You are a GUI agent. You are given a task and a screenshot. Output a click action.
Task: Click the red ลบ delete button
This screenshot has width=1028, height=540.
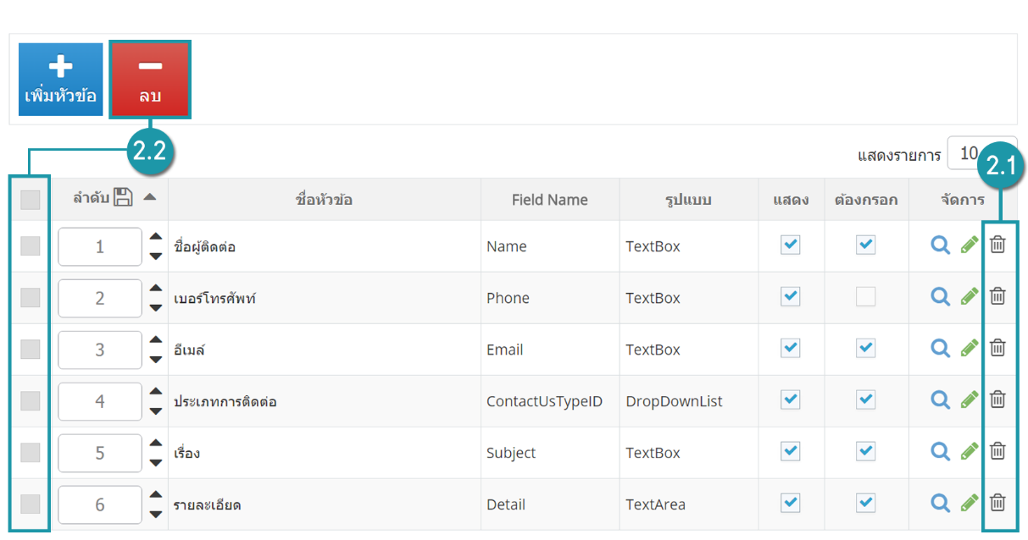(x=150, y=80)
